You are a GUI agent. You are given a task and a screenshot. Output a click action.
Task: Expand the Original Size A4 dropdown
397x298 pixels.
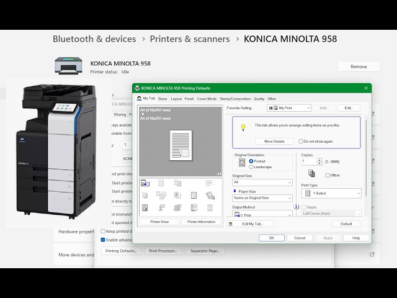(262, 182)
